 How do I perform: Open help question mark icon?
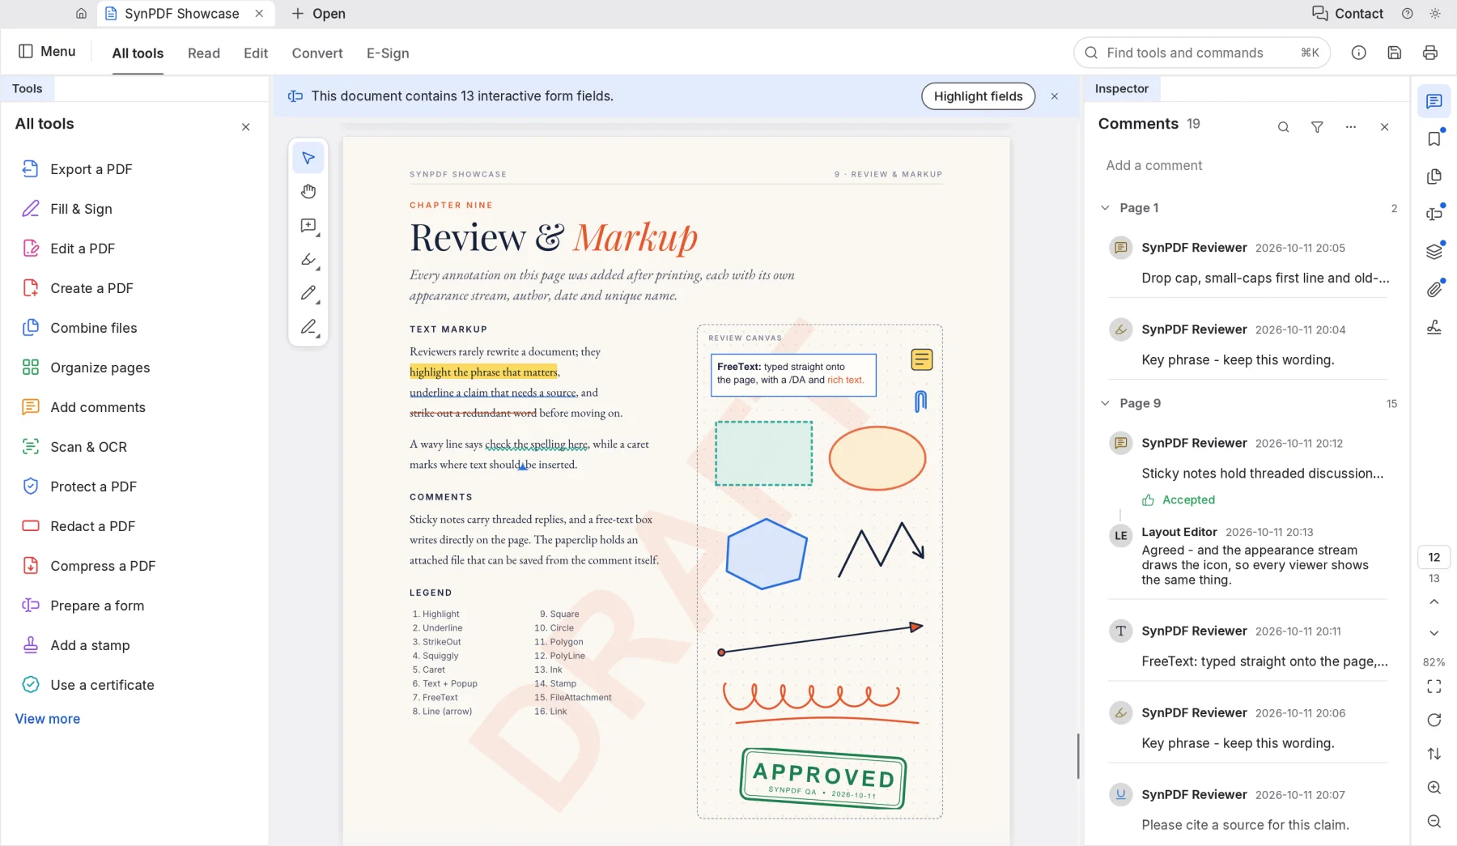coord(1408,14)
